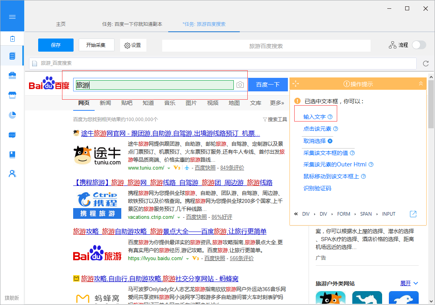Choose 取消选择 option
Viewport: 435px width, 305px height.
pyautogui.click(x=314, y=141)
